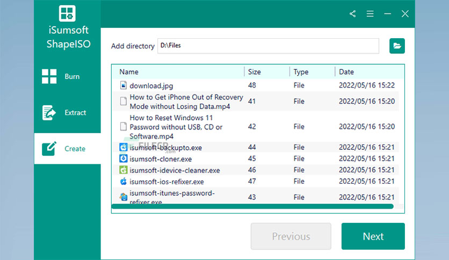Viewport: 449px width, 260px height.
Task: Select How to Reset Windows 11 Password file
Action: point(176,127)
